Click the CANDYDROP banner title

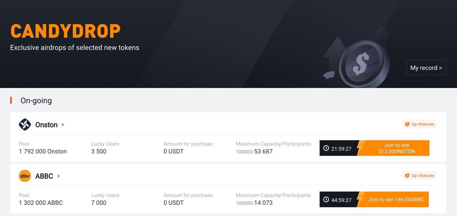point(66,31)
